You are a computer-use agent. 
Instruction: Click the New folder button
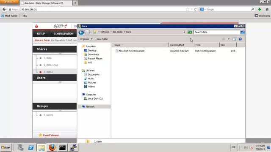[102, 39]
